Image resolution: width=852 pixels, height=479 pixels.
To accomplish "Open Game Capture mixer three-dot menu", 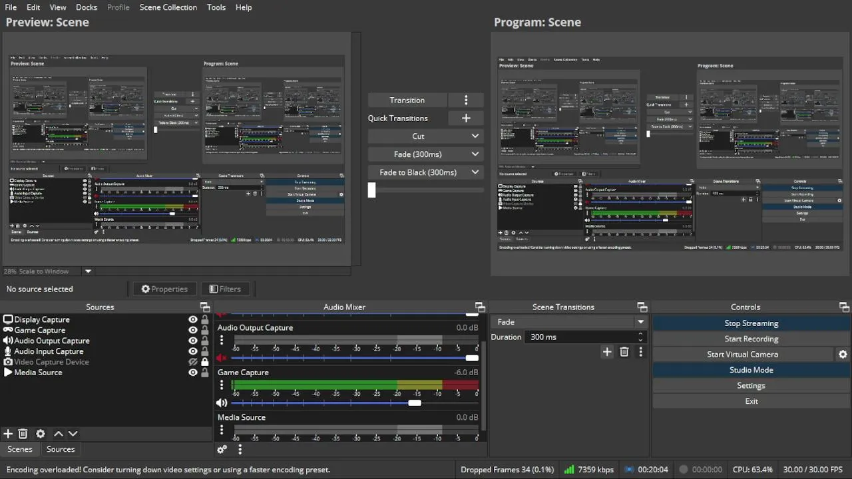I will click(222, 385).
